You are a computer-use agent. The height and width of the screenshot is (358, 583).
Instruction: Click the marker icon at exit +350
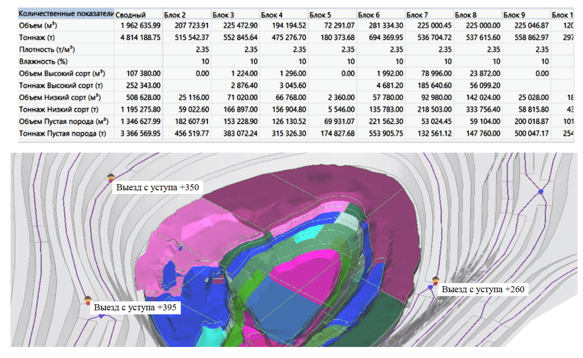(111, 178)
